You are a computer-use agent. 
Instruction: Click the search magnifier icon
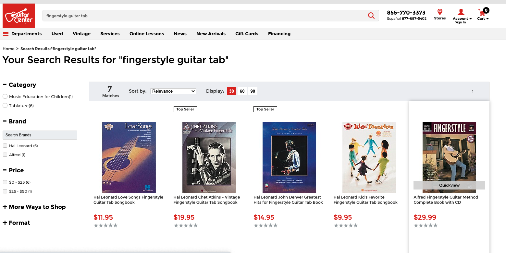tap(371, 16)
